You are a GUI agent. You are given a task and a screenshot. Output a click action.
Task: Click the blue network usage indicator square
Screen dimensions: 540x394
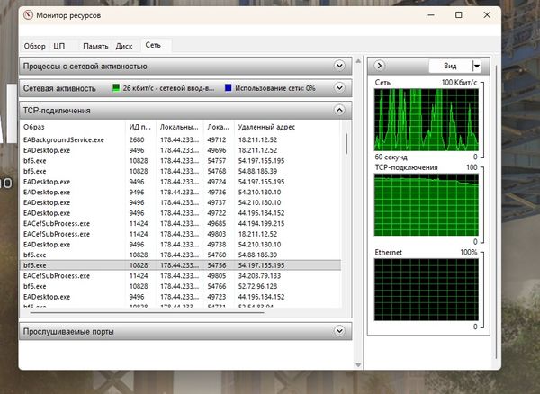coord(229,88)
